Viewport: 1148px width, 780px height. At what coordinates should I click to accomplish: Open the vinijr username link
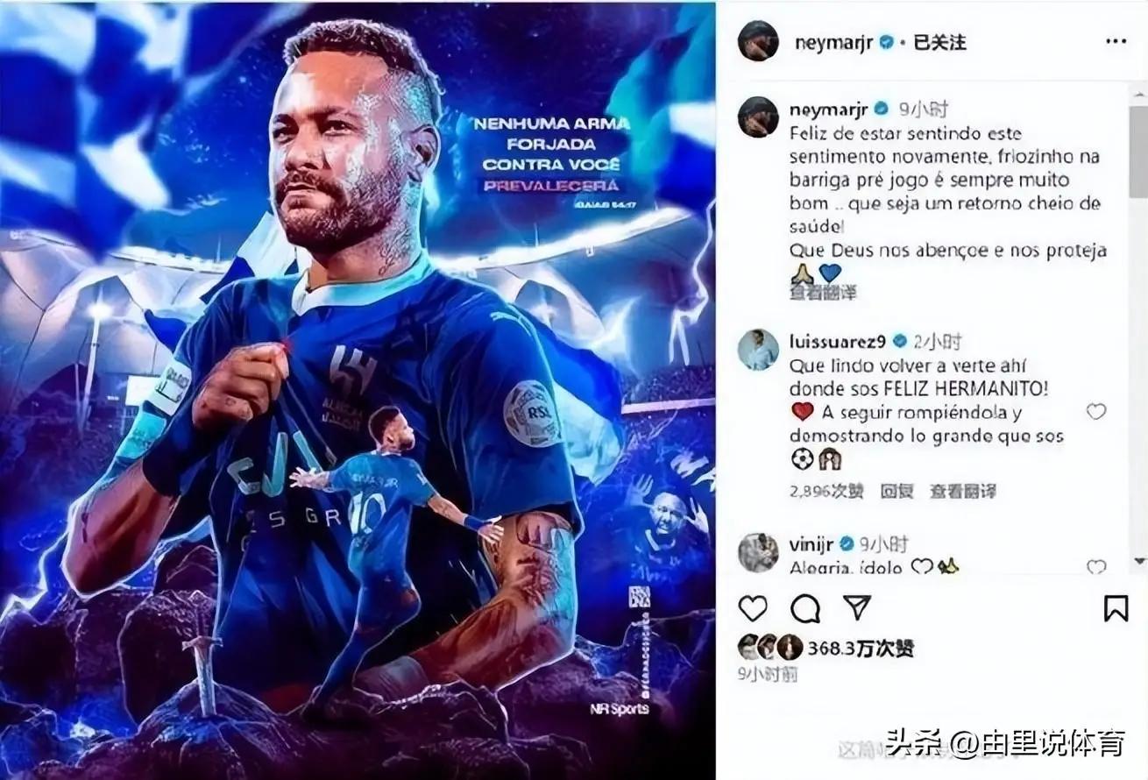point(811,543)
